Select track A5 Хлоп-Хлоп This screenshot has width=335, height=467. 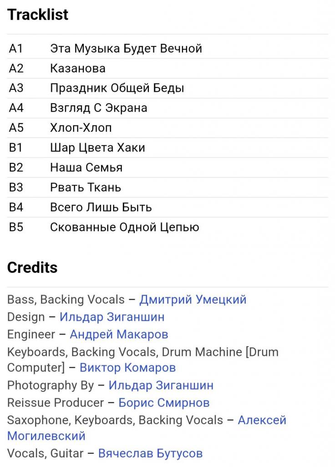pyautogui.click(x=167, y=128)
